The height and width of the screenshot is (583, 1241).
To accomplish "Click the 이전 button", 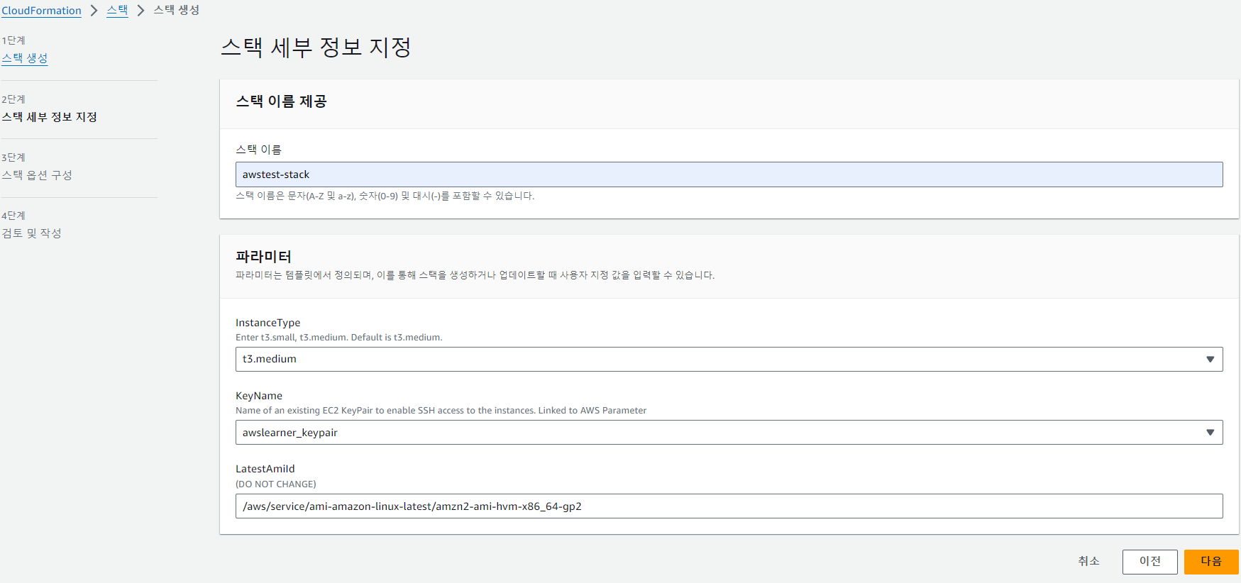I will tap(1149, 562).
